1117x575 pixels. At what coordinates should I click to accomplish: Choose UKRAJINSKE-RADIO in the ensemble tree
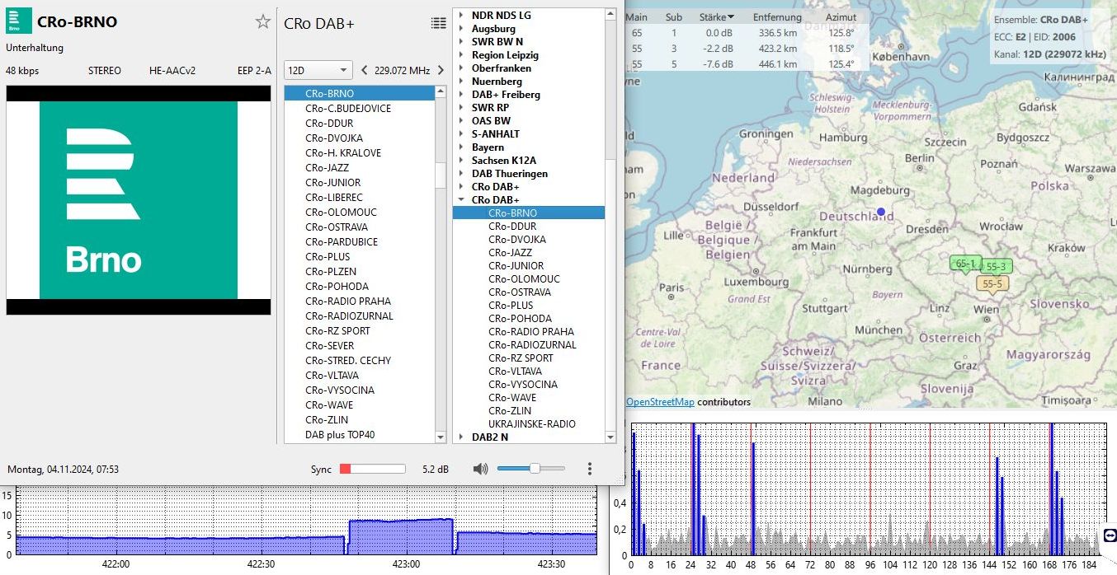531,424
